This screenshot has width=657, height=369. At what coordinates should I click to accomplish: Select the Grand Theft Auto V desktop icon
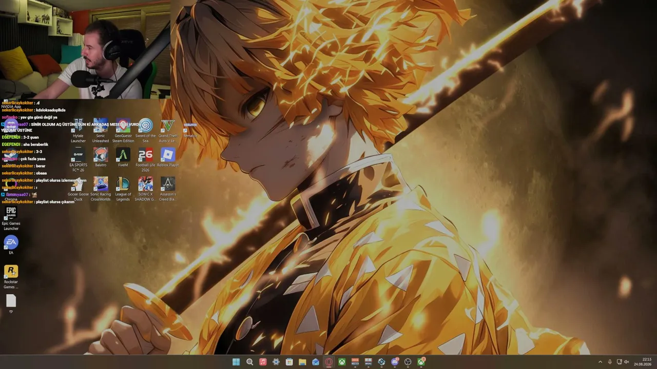point(167,131)
